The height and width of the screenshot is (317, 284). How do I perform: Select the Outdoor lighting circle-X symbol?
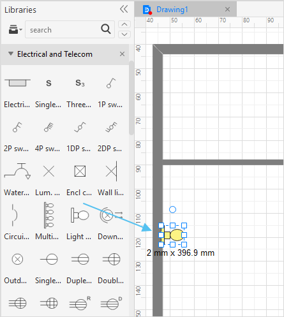coord(17,259)
